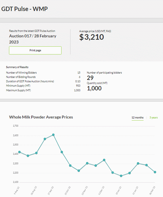Click the Summary of Results heading

click(x=17, y=67)
